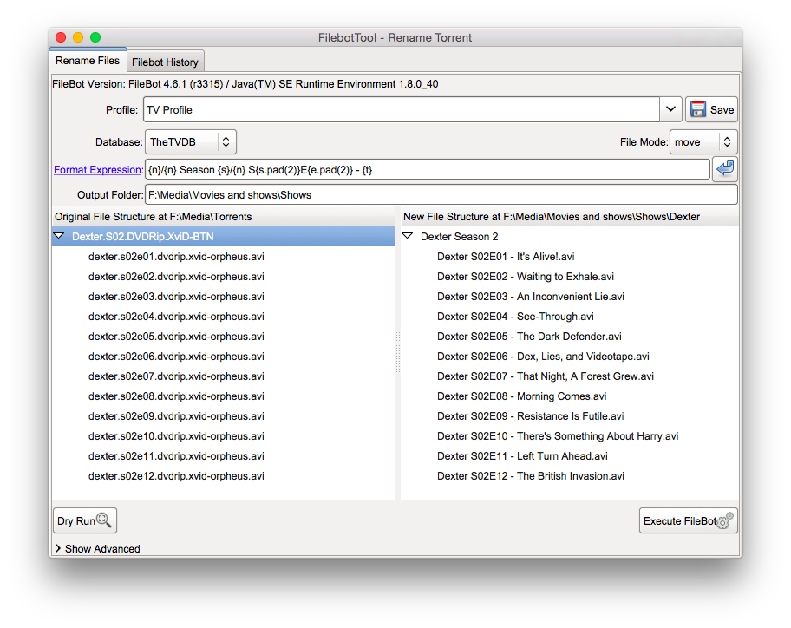This screenshot has height=628, width=791.
Task: Close the FilebotTool window with red button
Action: [61, 37]
